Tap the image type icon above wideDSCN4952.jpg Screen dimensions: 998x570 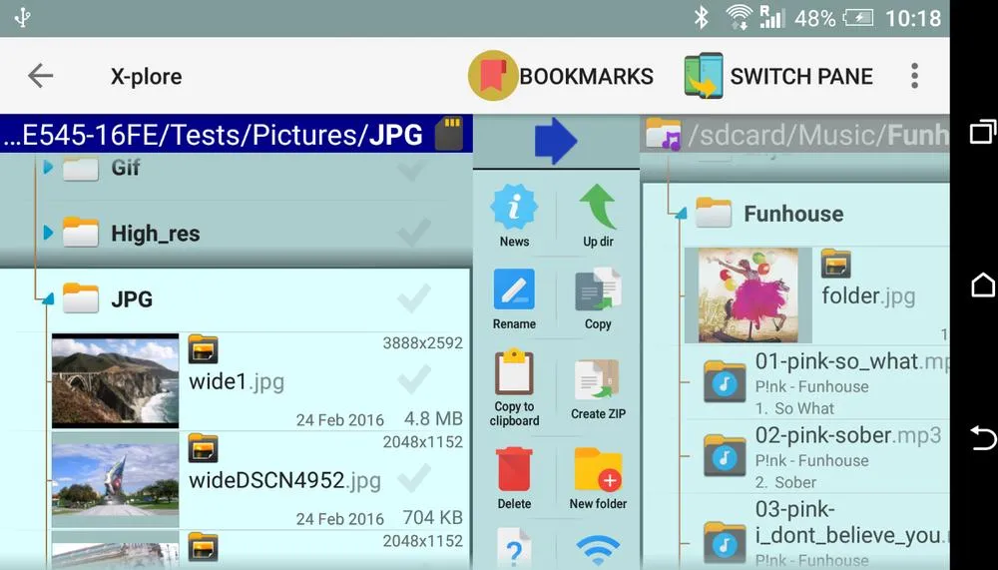tap(203, 448)
